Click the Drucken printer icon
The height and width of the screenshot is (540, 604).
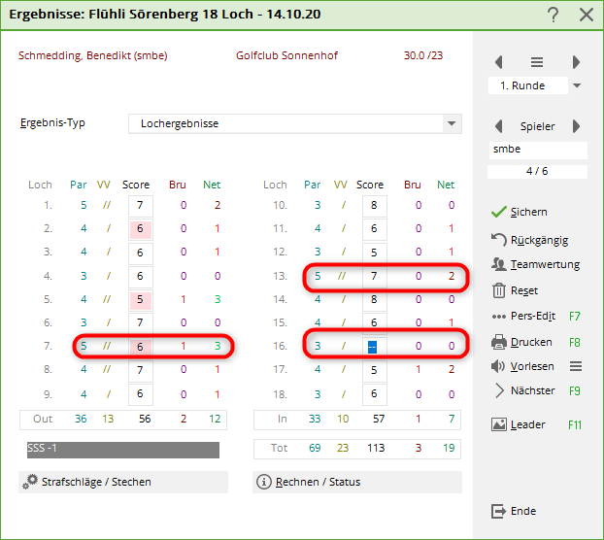click(499, 342)
